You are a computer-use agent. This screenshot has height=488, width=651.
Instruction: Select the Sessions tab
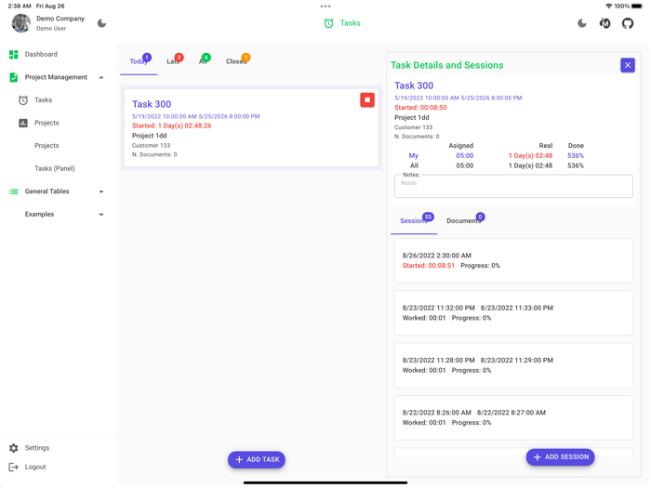point(414,221)
